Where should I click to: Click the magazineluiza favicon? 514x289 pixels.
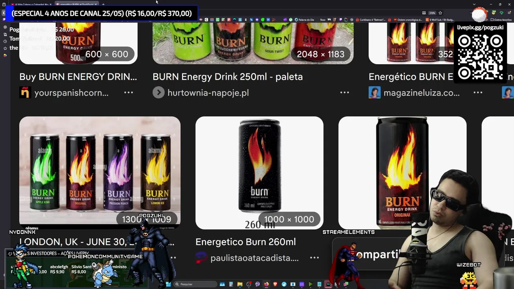click(x=375, y=93)
